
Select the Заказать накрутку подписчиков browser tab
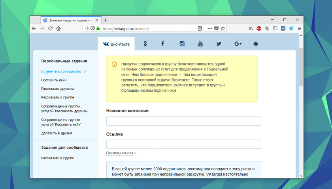[71, 20]
